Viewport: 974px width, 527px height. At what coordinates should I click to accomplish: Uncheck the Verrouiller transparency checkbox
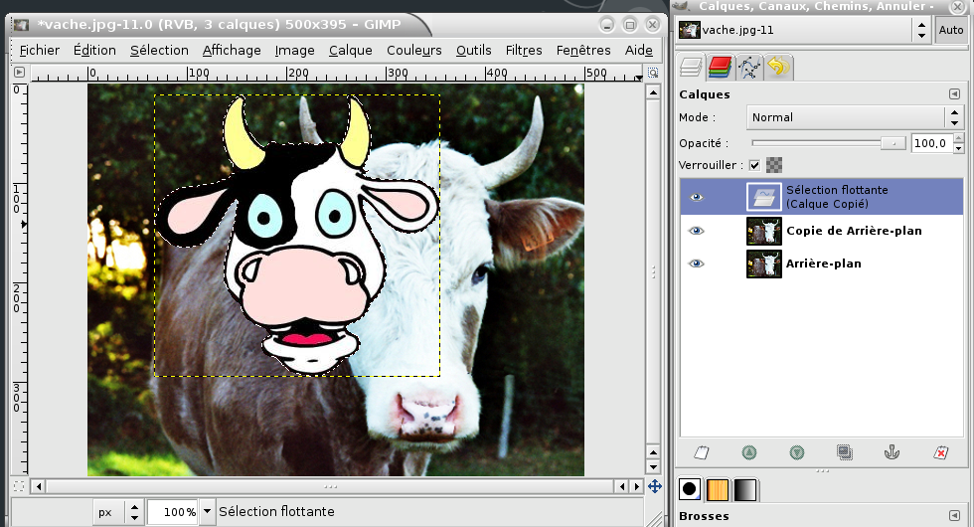point(755,165)
